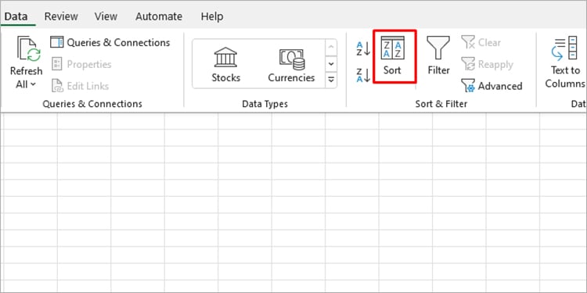Toggle the Filter funnel
This screenshot has height=293, width=587.
438,55
